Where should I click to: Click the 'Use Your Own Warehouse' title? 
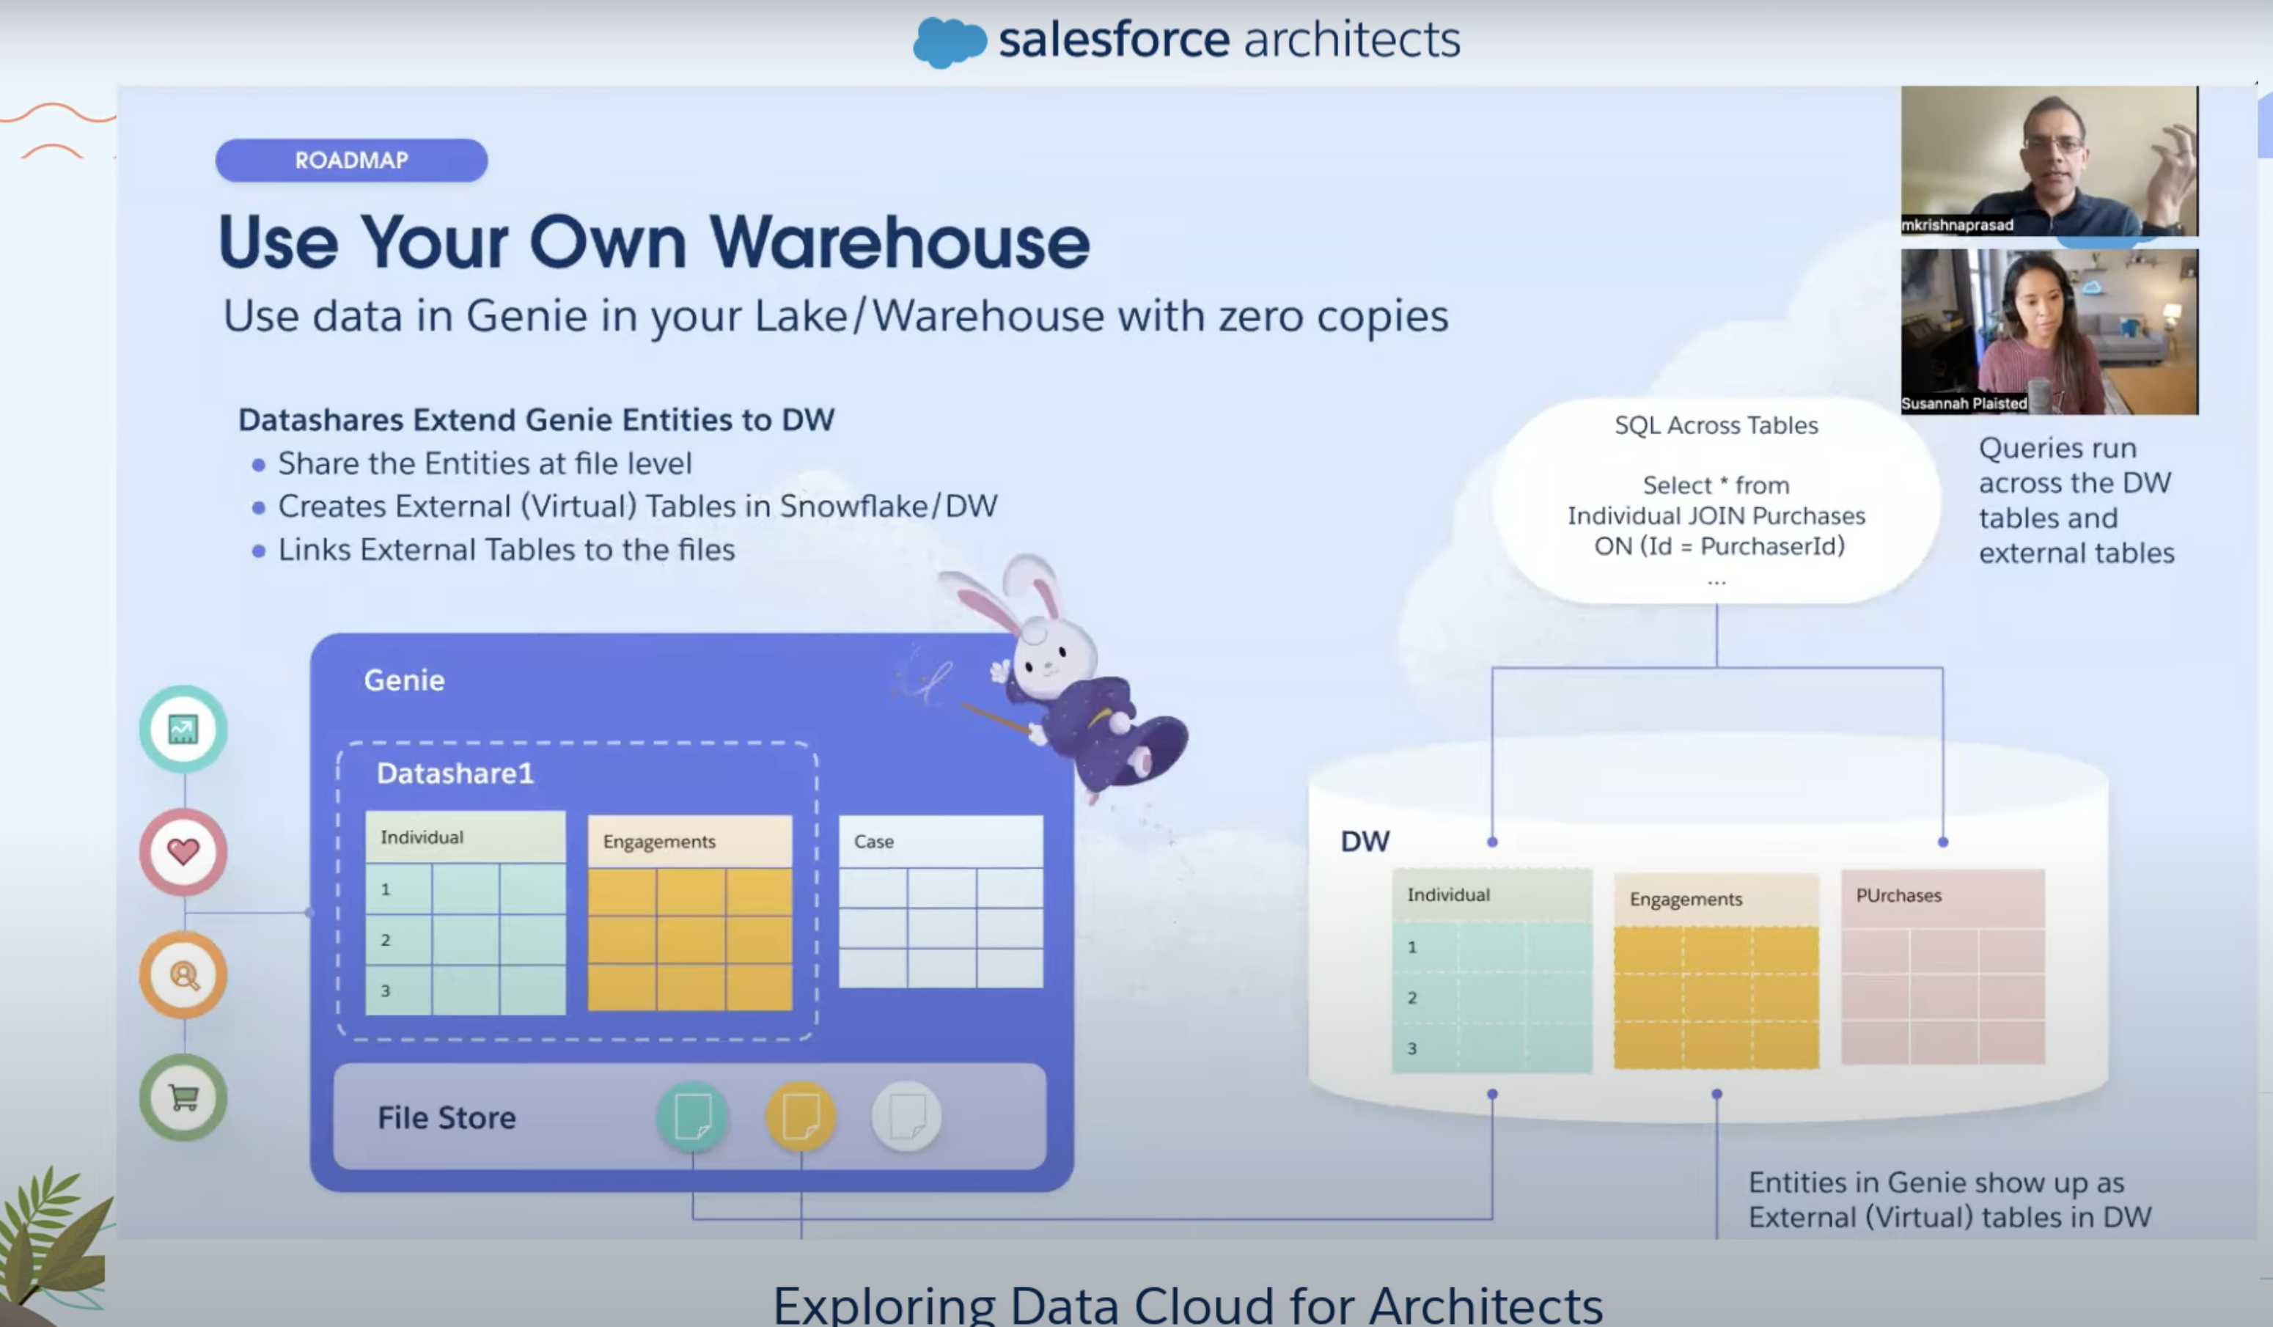[654, 242]
